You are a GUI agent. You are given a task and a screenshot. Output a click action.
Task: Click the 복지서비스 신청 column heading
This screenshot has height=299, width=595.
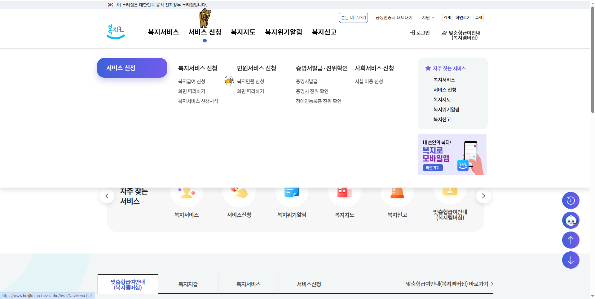pyautogui.click(x=198, y=68)
